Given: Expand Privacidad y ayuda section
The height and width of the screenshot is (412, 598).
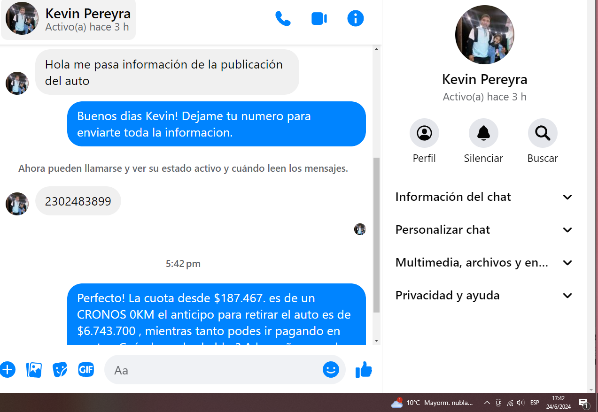Looking at the screenshot, I should click(x=484, y=296).
